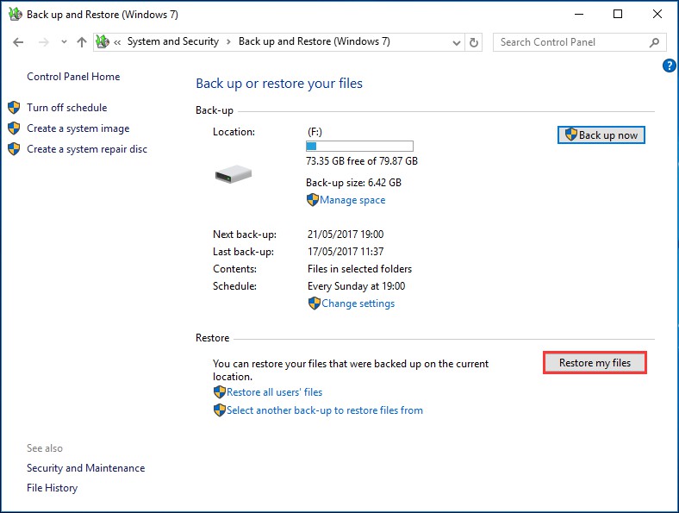This screenshot has height=513, width=679.
Task: Click Turn off schedule link
Action: point(66,108)
